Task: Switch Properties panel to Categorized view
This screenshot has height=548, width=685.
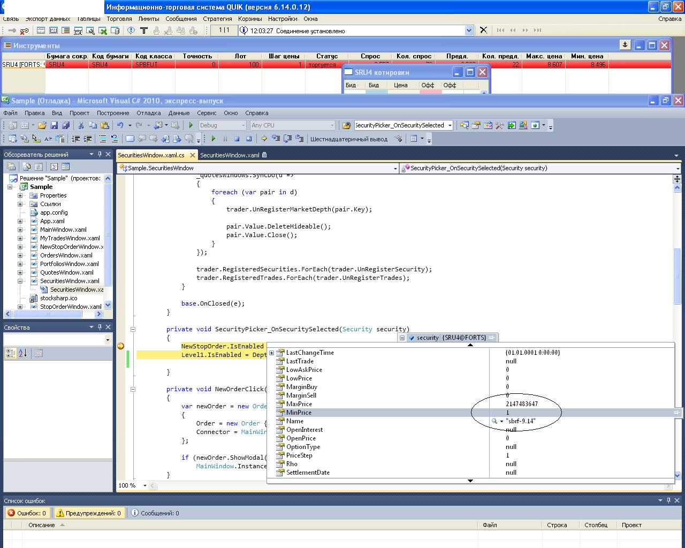Action: coord(11,353)
